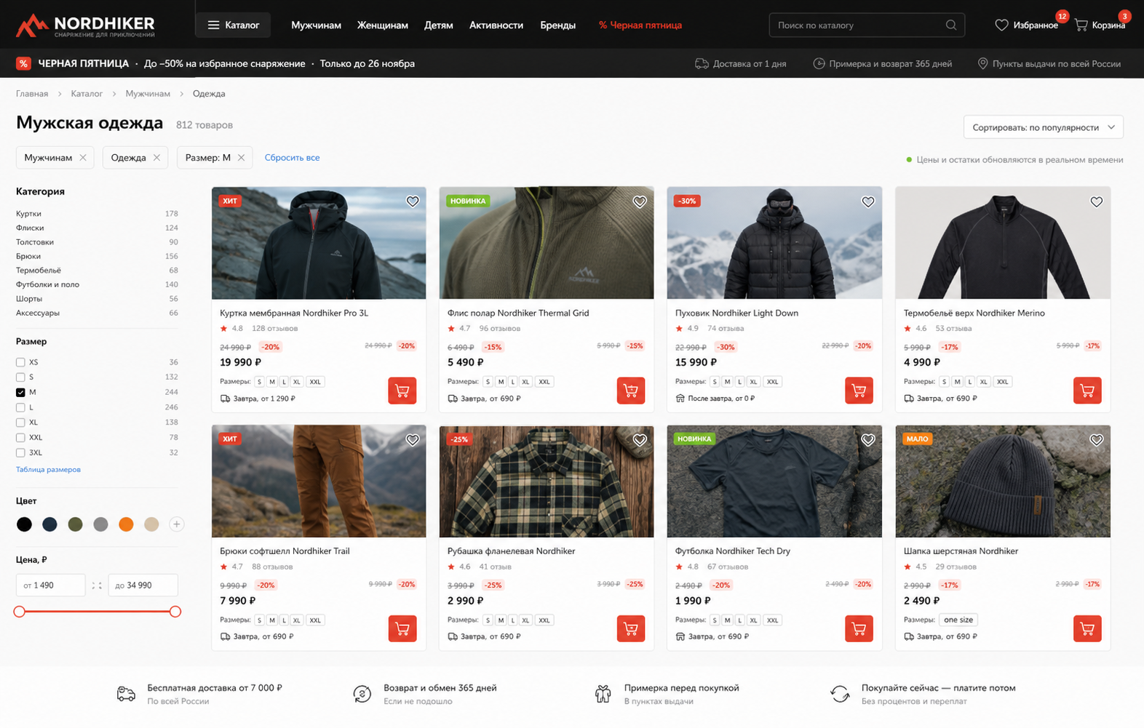The image size is (1144, 728).
Task: Check the S size checkbox
Action: coord(20,377)
